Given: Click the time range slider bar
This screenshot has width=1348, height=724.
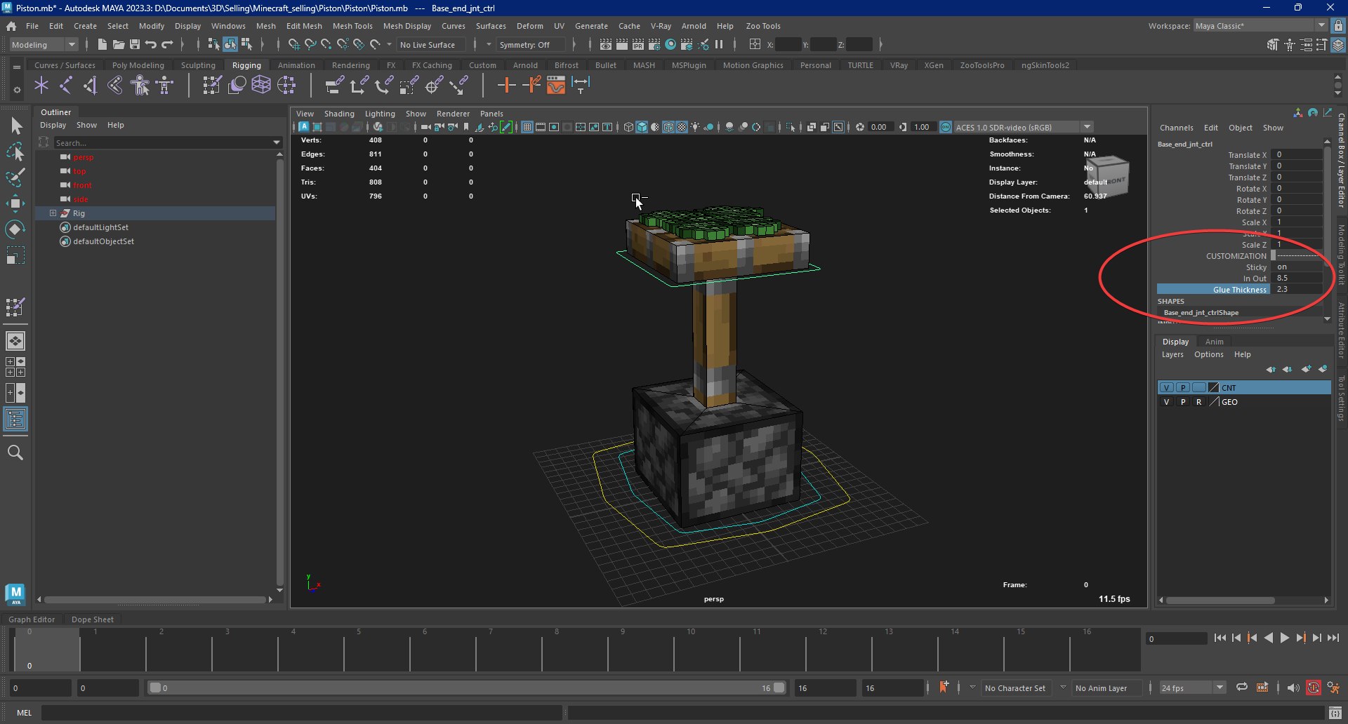Looking at the screenshot, I should [467, 688].
